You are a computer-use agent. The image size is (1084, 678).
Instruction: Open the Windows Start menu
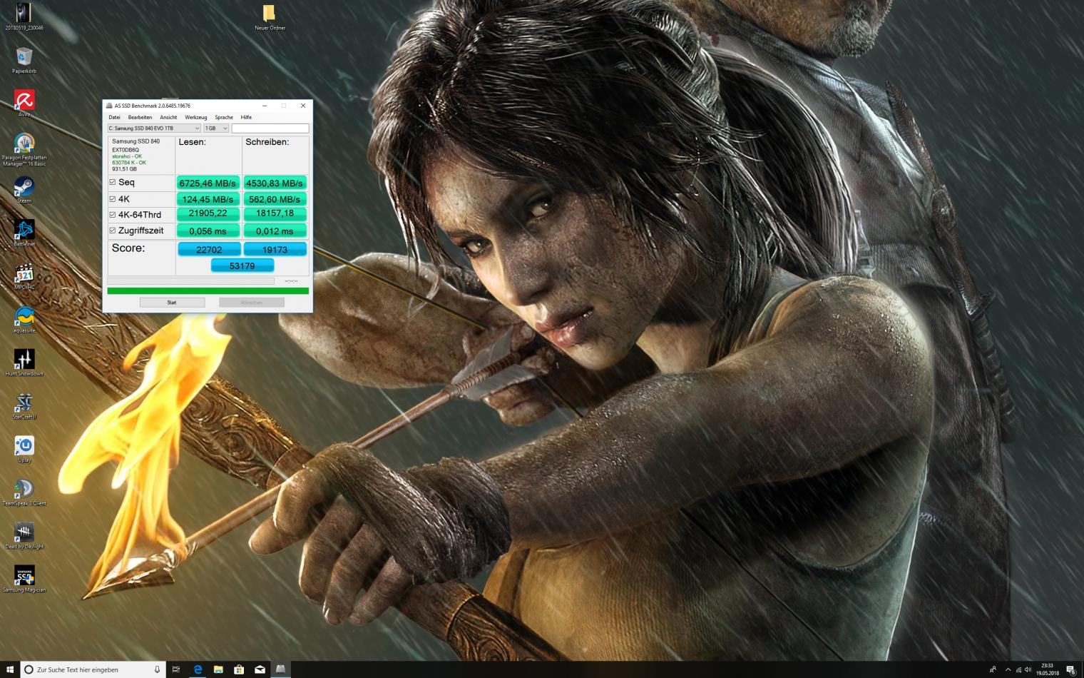(10, 669)
